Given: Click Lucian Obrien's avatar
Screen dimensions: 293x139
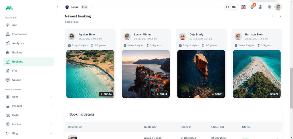Looking at the screenshot, I should pyautogui.click(x=127, y=36).
